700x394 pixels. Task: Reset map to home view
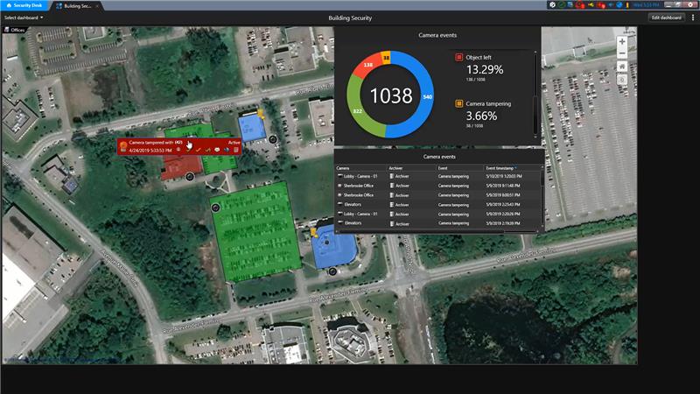click(x=622, y=67)
